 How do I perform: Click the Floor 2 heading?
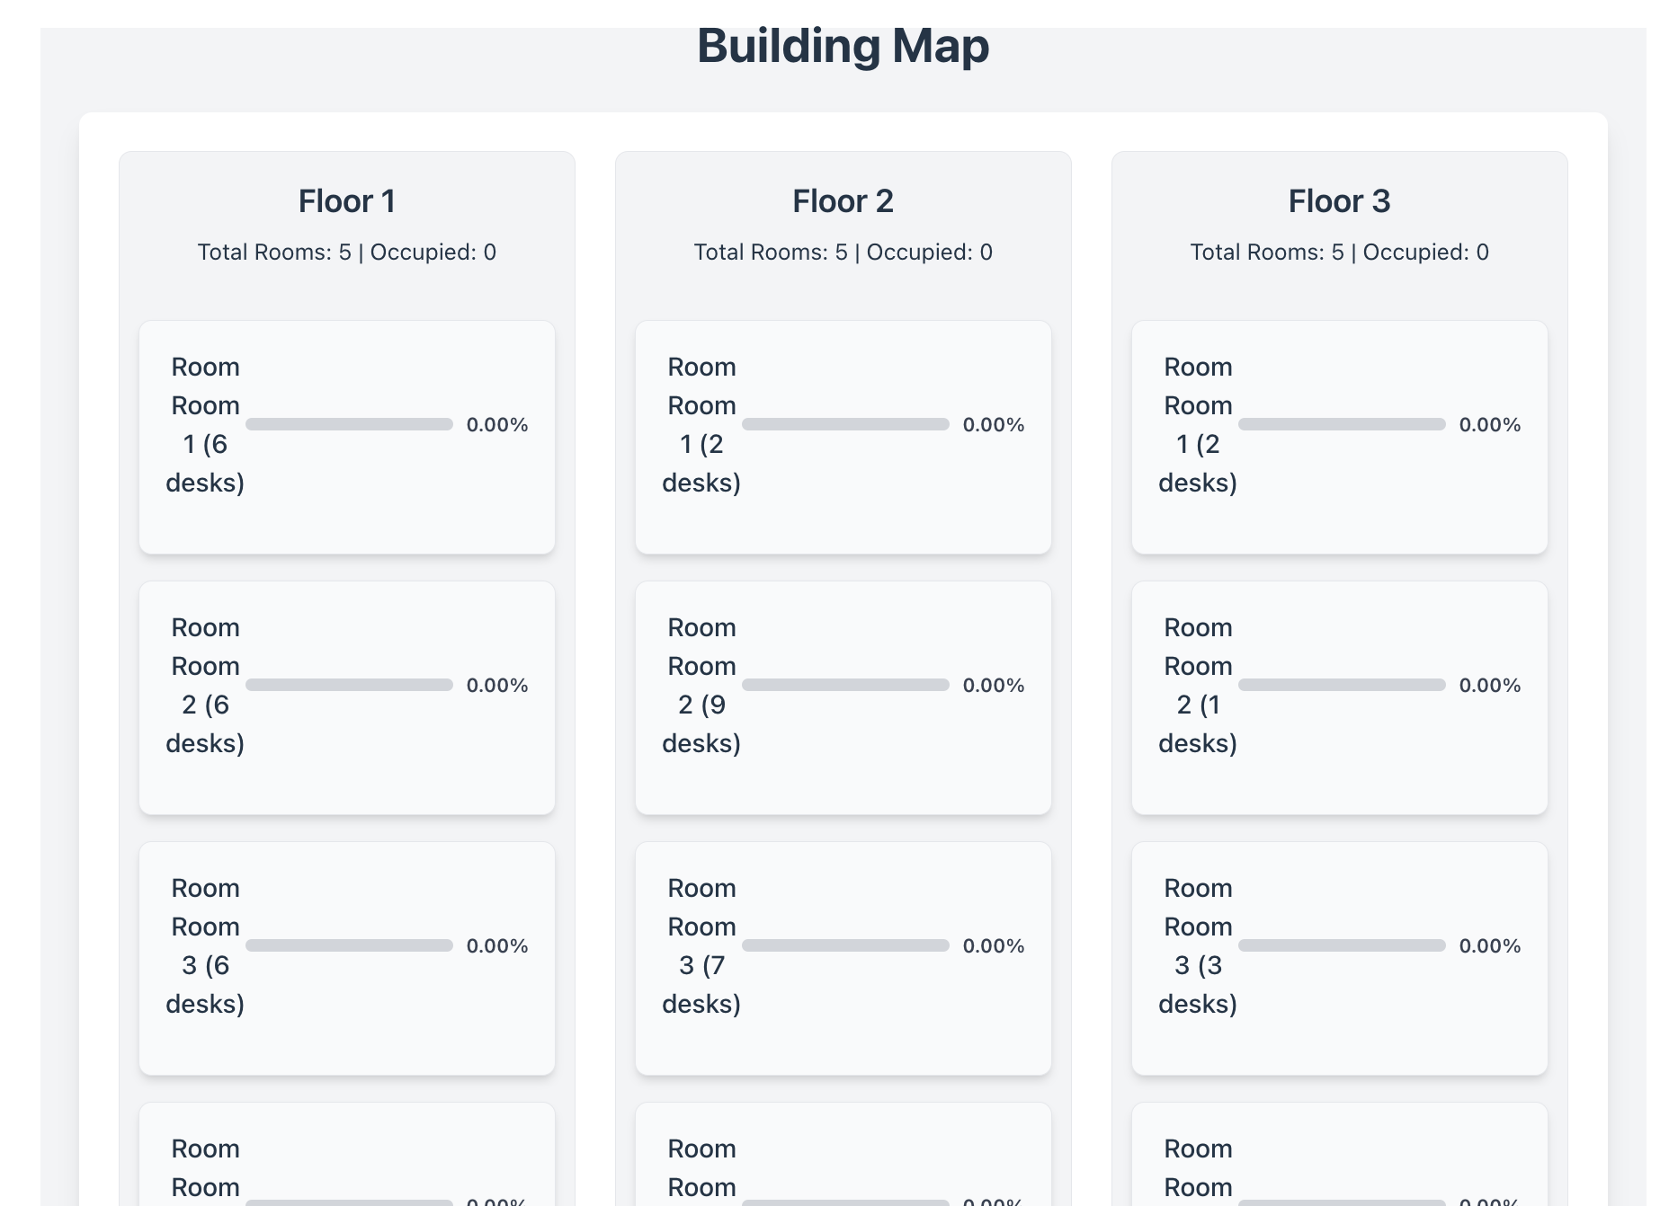843,201
